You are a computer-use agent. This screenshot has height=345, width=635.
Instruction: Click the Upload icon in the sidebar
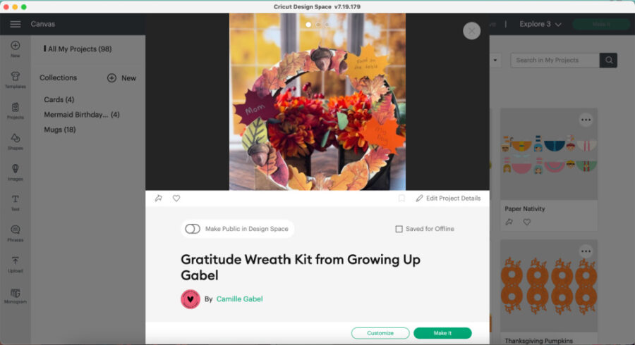[x=16, y=265]
